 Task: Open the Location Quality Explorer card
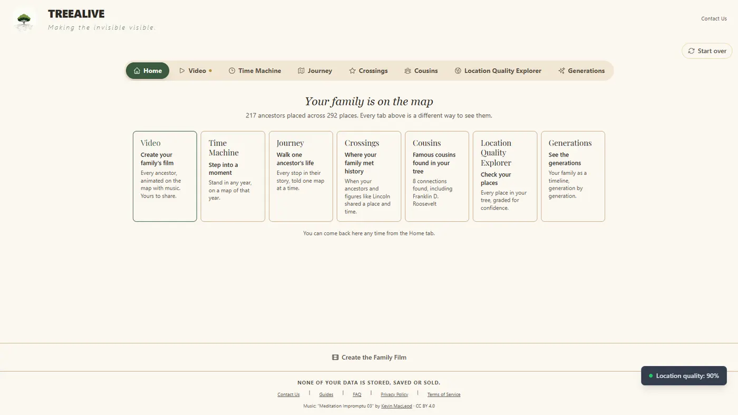[505, 176]
